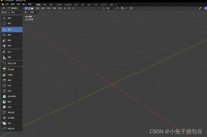The width and height of the screenshot is (207, 137).
Task: Select the 旋转 rotate tool
Action: point(12,35)
